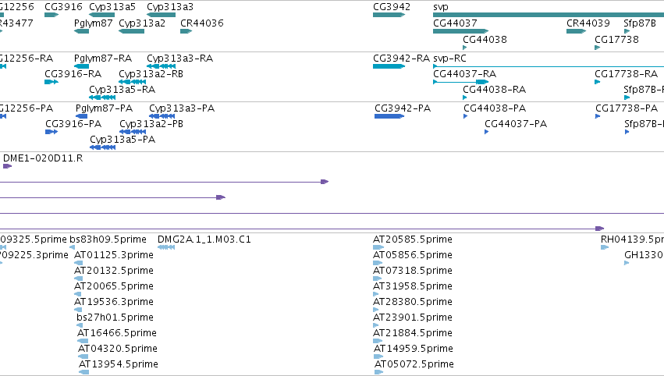664x376 pixels.
Task: Select the CG3942 gene feature
Action: tap(389, 15)
